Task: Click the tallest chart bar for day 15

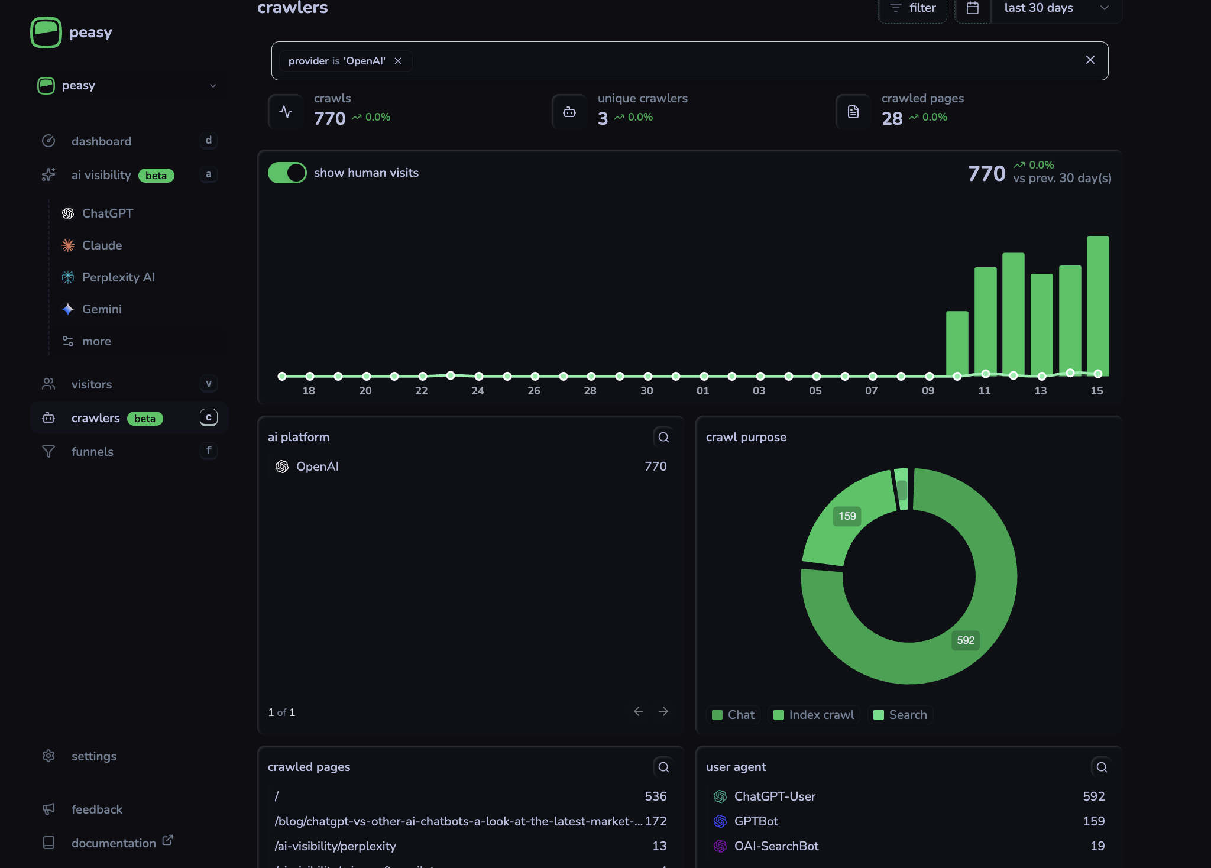Action: coord(1098,306)
